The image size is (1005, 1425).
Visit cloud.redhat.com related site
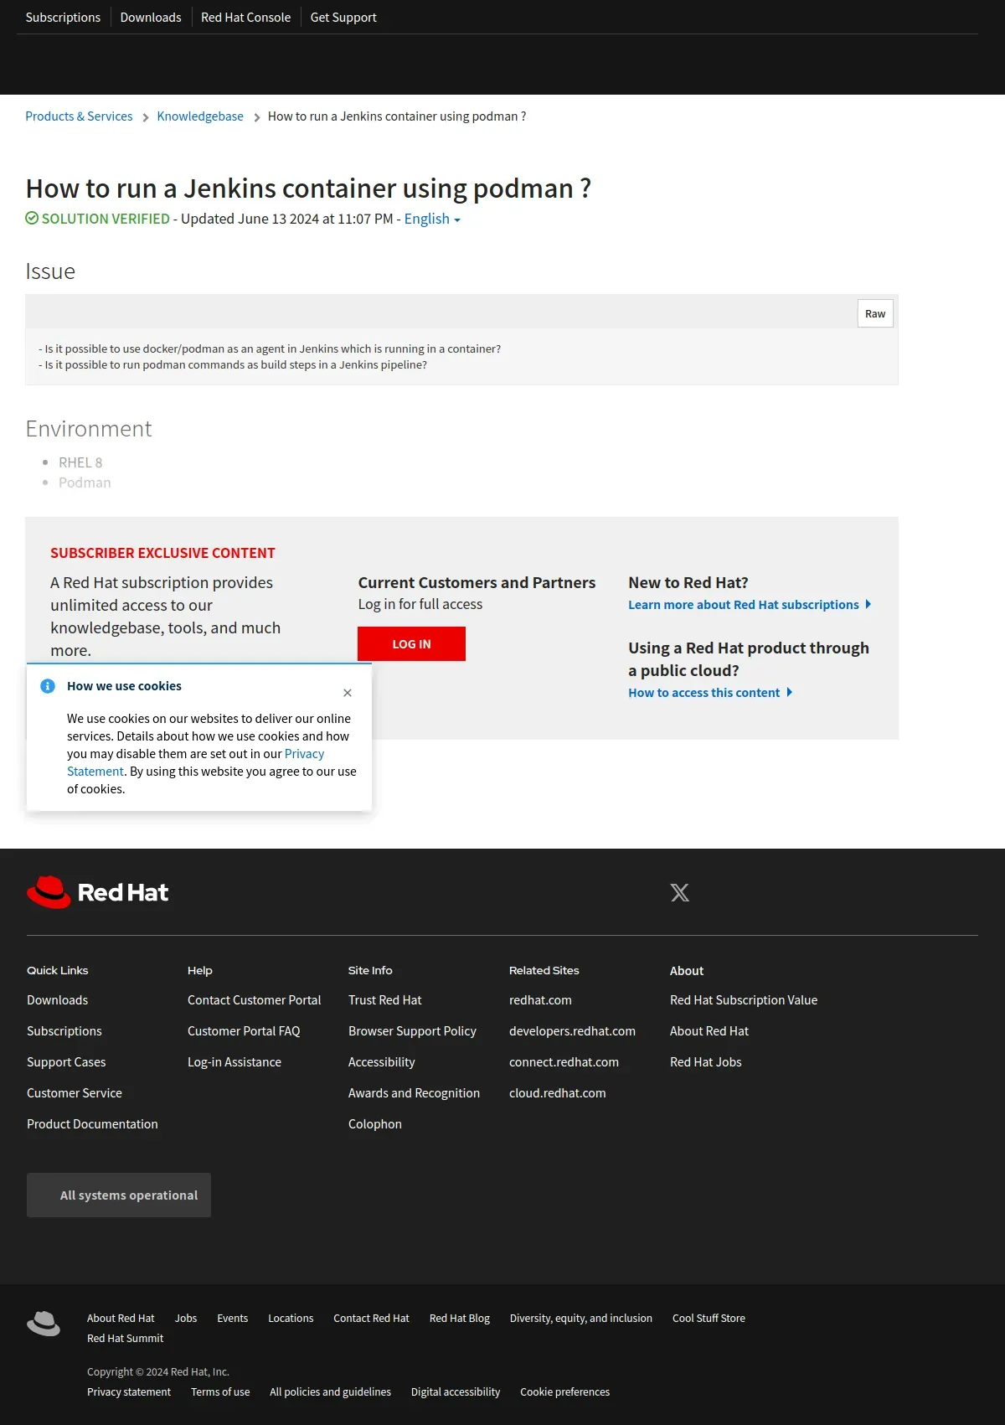[x=558, y=1093]
